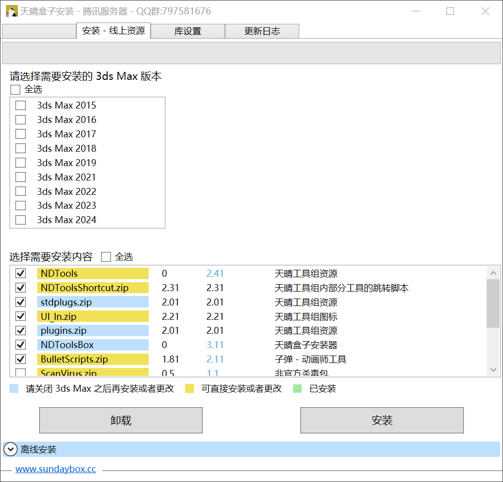Screen dimensions: 503x482
Task: Tick the 3ds Max 2022 checkbox
Action: tap(20, 191)
